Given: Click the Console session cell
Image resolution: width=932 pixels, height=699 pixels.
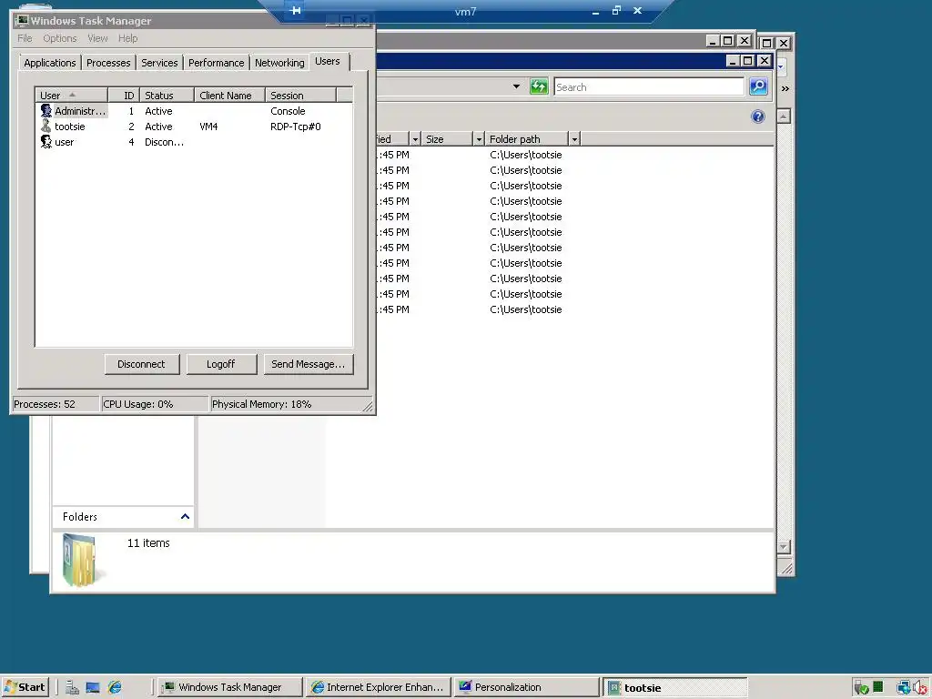Looking at the screenshot, I should (288, 111).
